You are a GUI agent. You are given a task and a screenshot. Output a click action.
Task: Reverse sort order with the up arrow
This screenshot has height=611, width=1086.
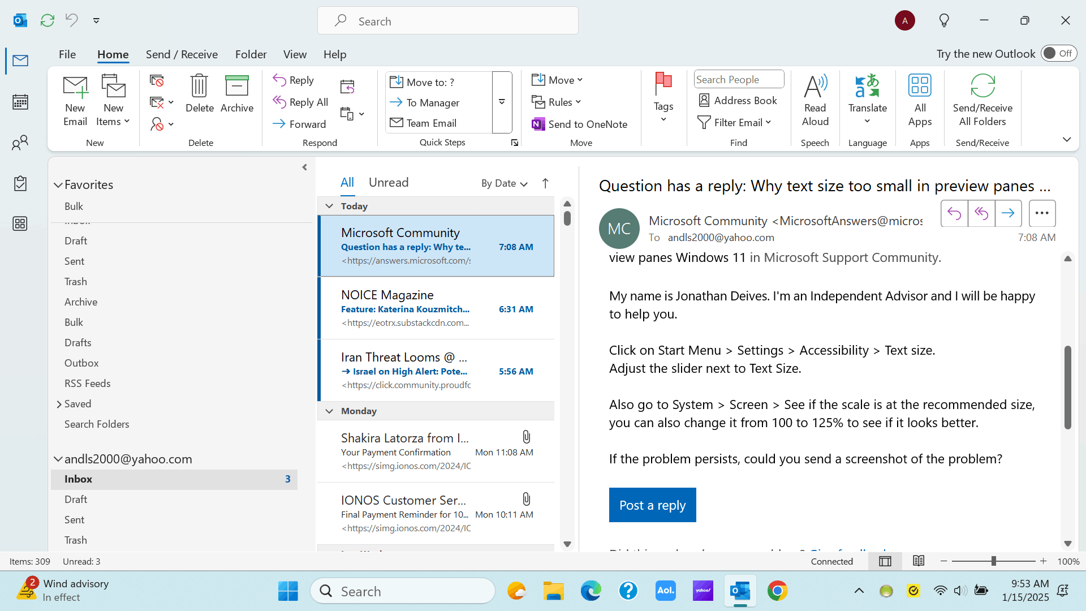pos(545,183)
